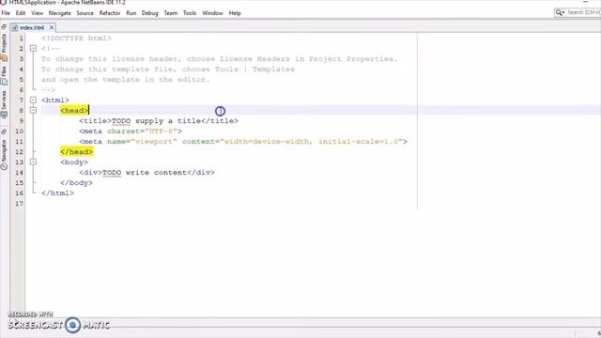Open the View menu
601x338 pixels.
coord(38,13)
